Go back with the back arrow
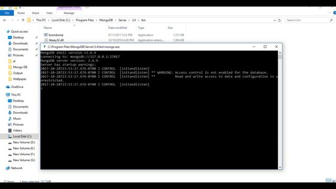 point(5,20)
